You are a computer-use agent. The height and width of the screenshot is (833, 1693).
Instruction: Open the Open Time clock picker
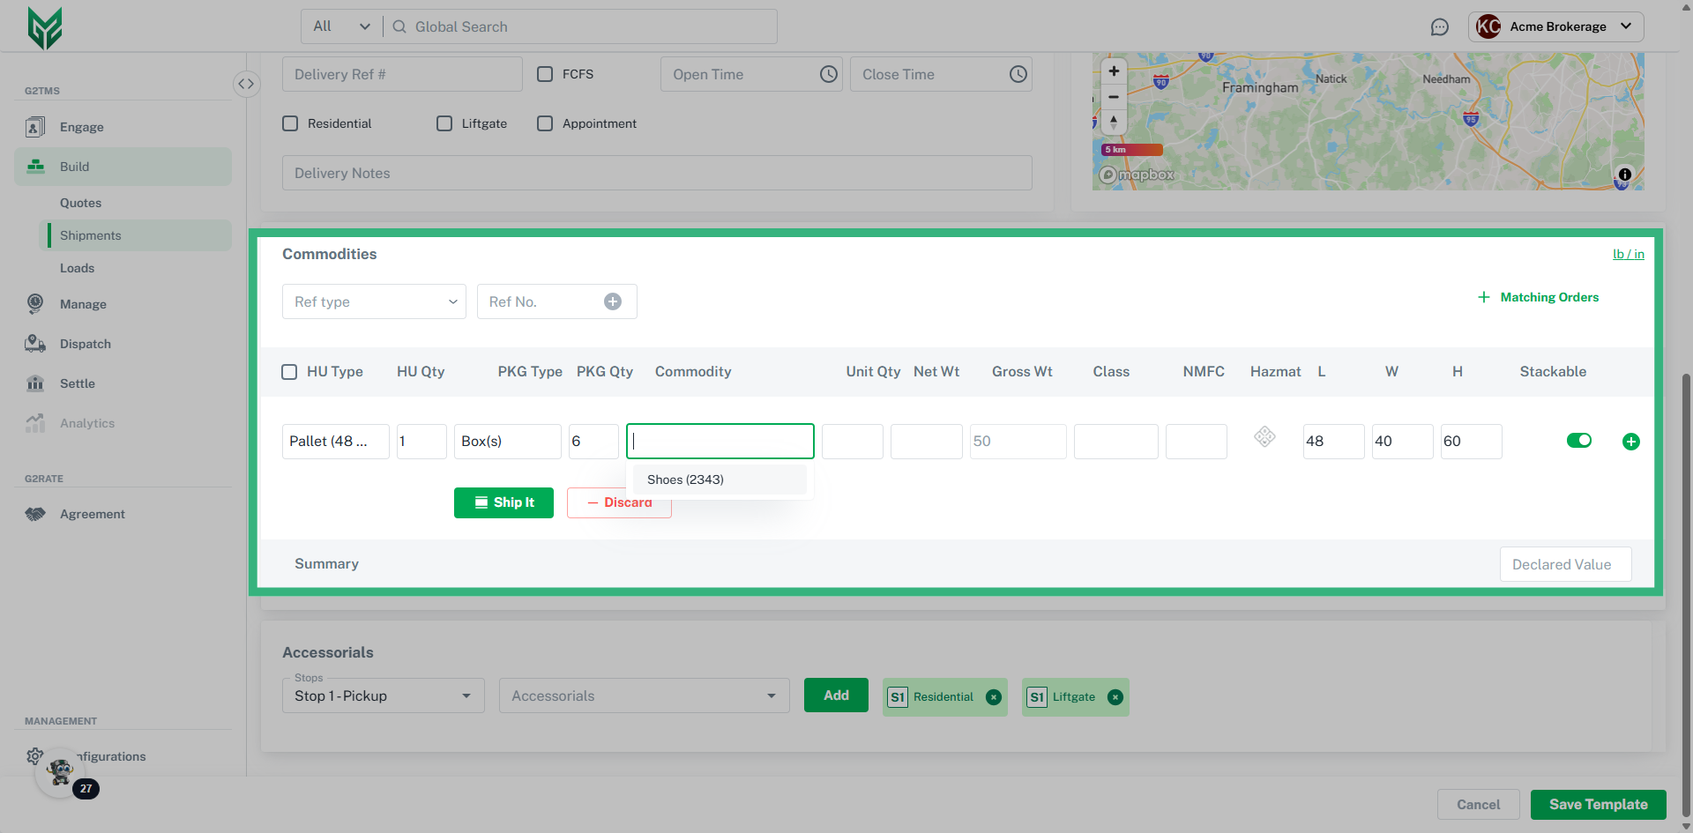pos(828,75)
